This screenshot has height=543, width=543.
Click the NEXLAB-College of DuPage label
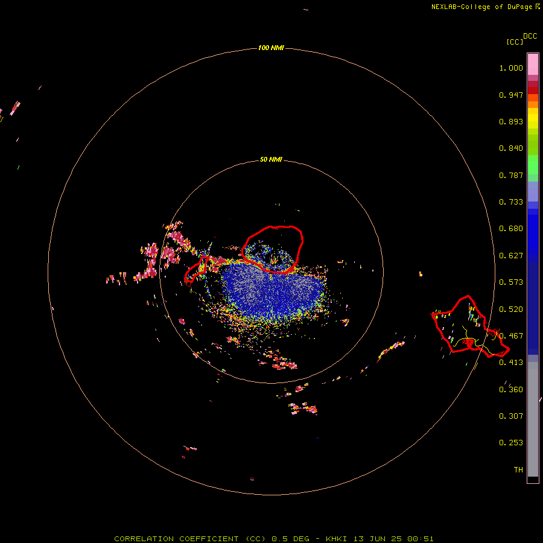pos(485,7)
